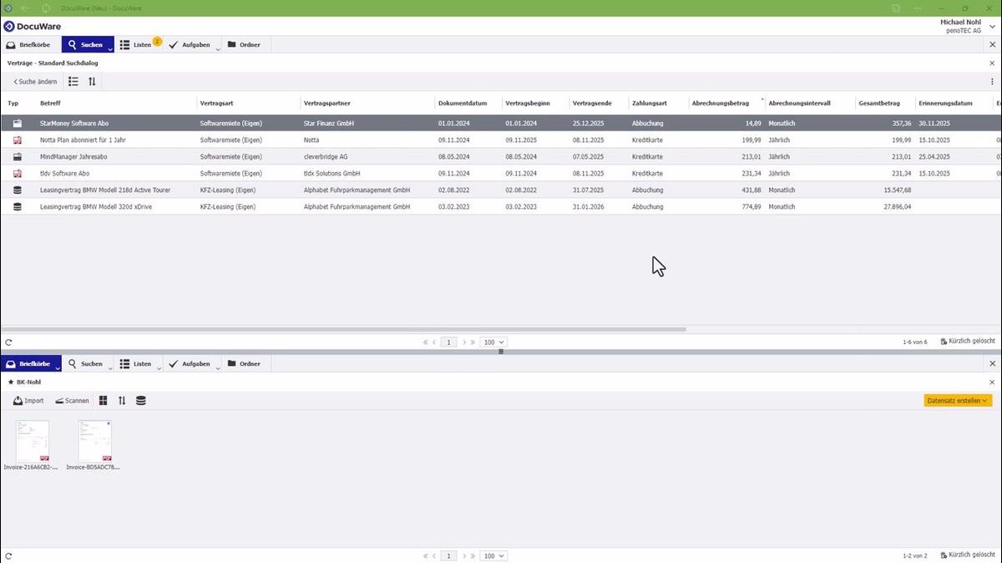This screenshot has height=563, width=1002.
Task: Open the sort options in the search results toolbar
Action: pyautogui.click(x=92, y=81)
